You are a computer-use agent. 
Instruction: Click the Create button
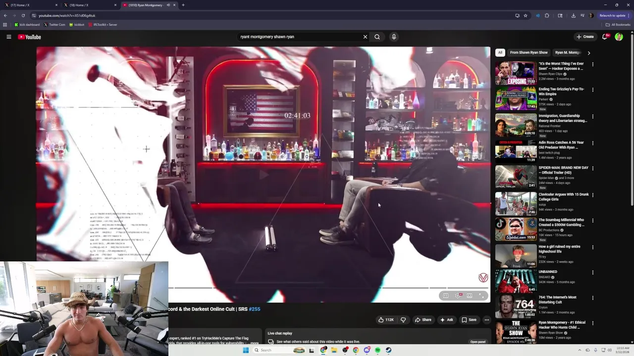tap(585, 37)
